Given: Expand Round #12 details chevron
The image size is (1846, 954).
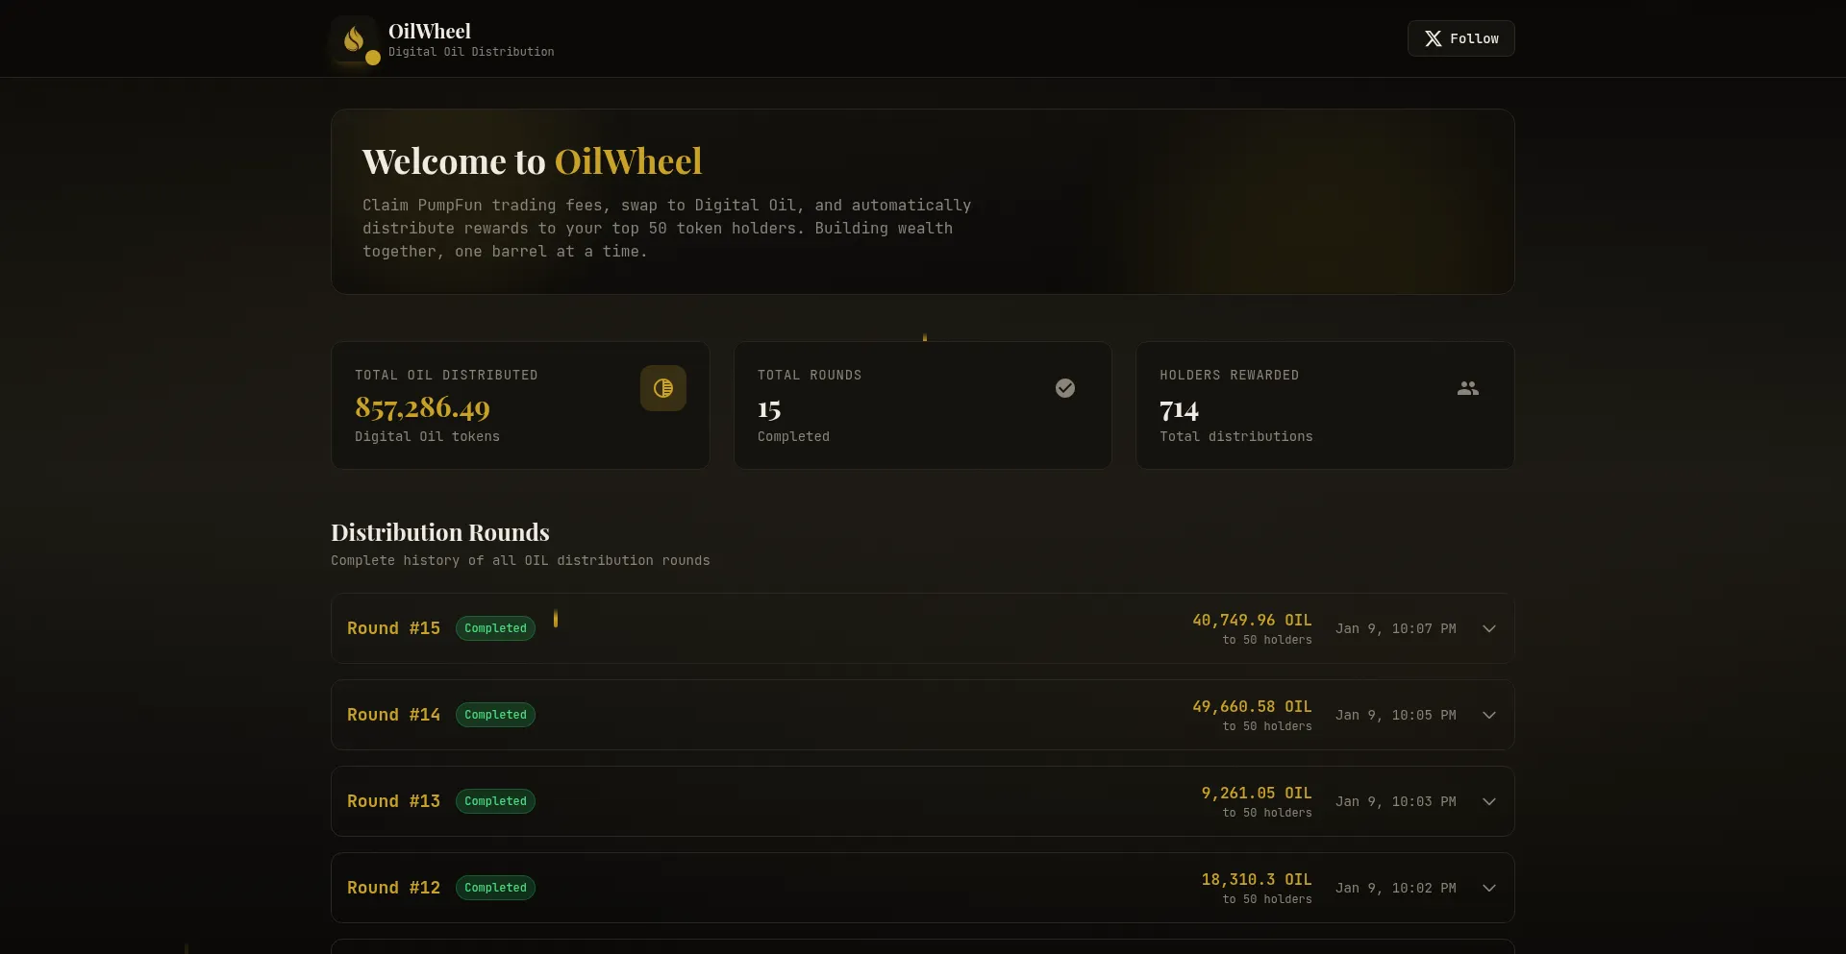Looking at the screenshot, I should (1488, 888).
